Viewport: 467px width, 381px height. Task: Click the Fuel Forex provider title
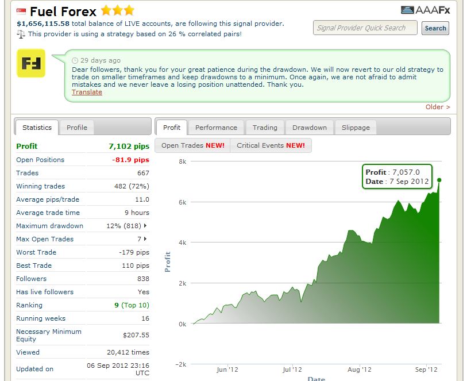[x=63, y=11]
